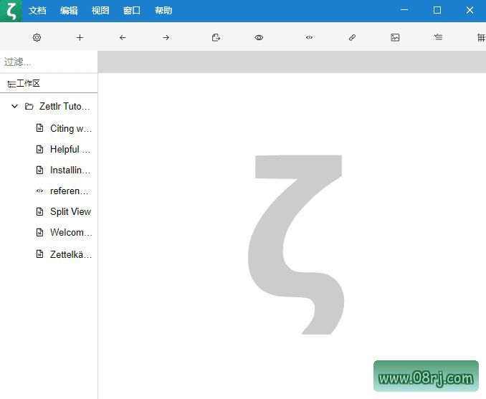Image resolution: width=486 pixels, height=399 pixels.
Task: Open the Installin… file
Action: (x=70, y=170)
